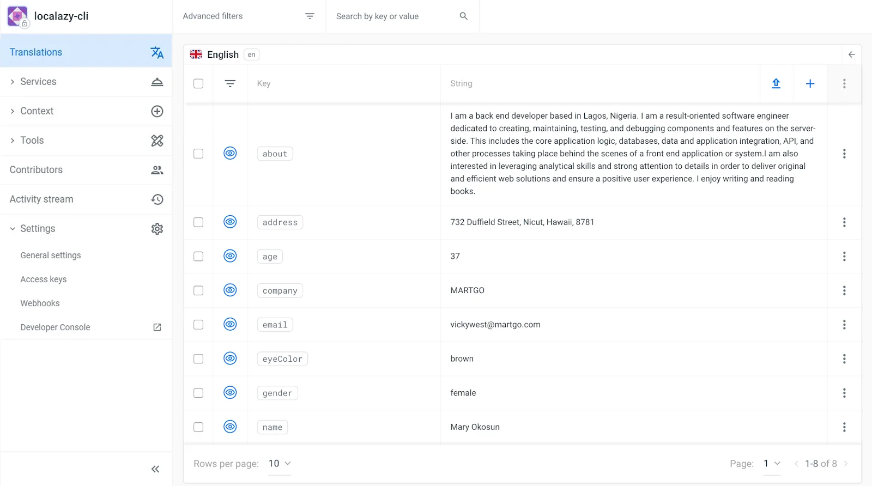The image size is (872, 486).
Task: Open the Advanced filters icon
Action: pos(310,16)
